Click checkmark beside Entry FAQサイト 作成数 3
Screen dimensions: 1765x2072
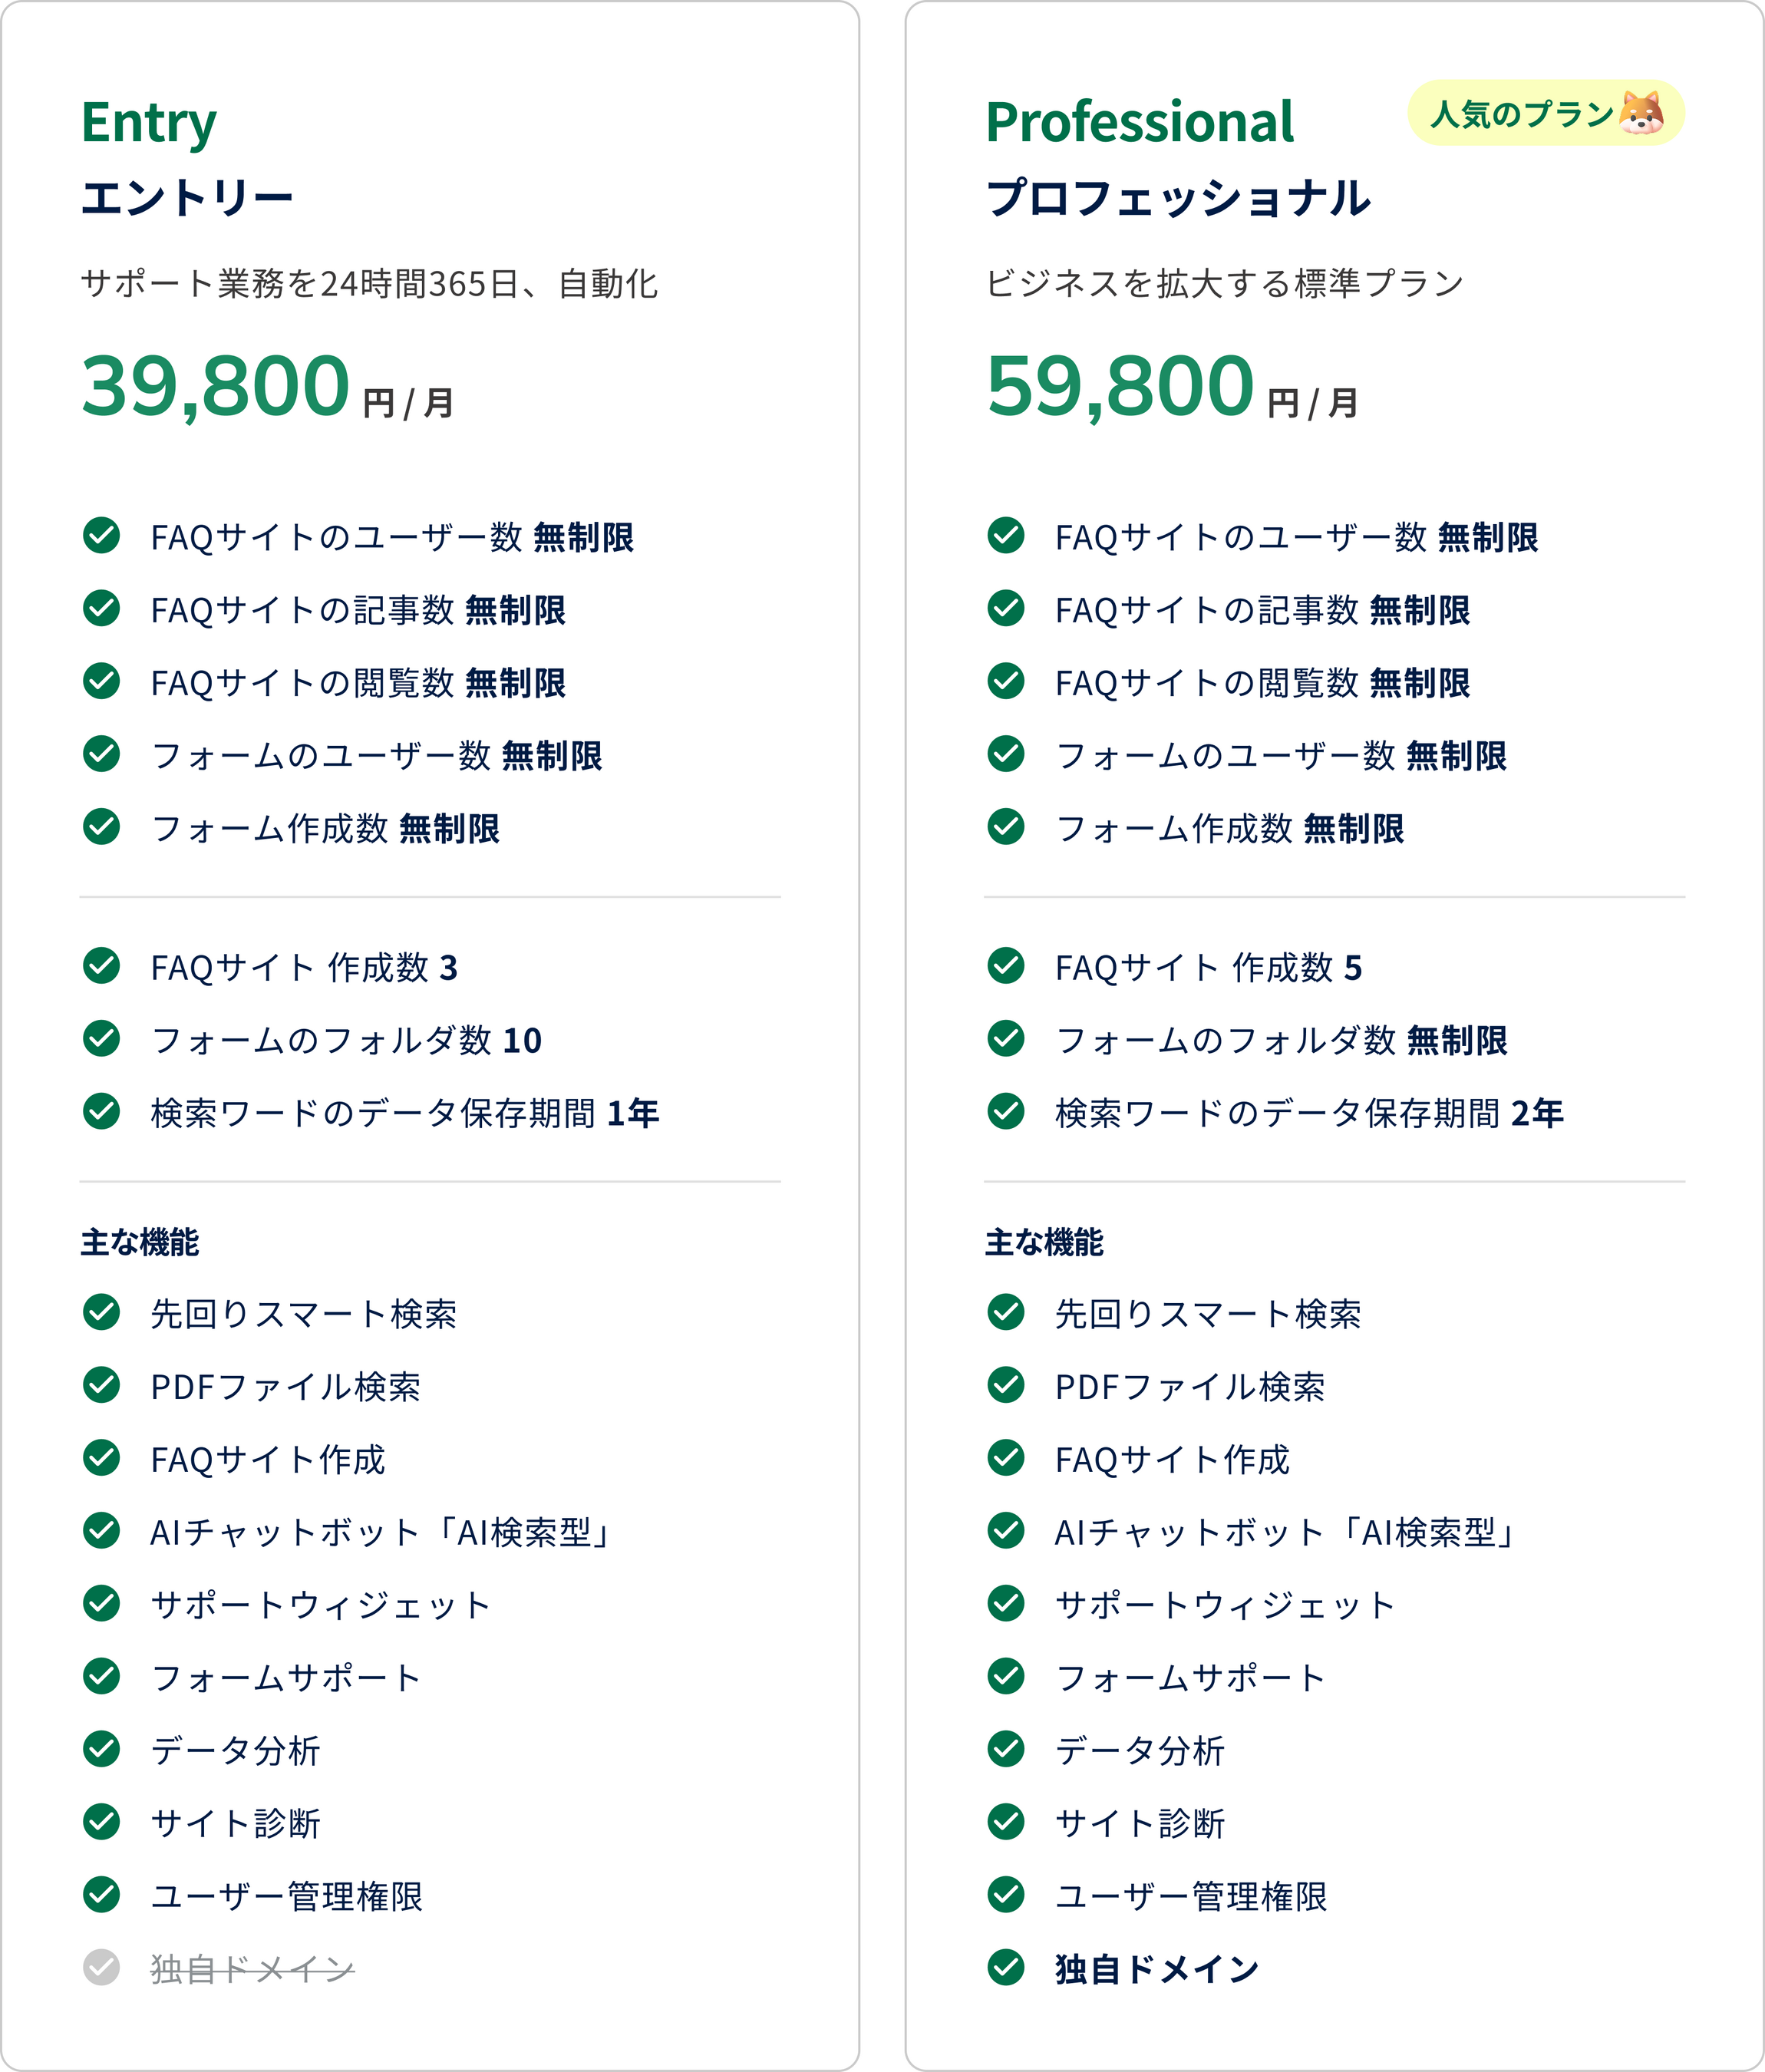point(101,966)
